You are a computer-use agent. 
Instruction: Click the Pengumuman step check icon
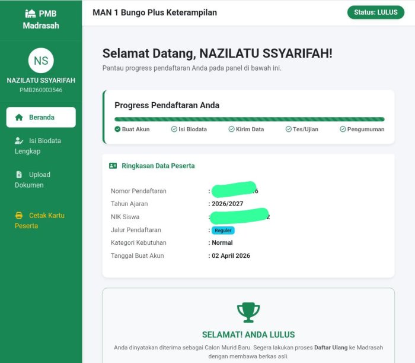(343, 129)
